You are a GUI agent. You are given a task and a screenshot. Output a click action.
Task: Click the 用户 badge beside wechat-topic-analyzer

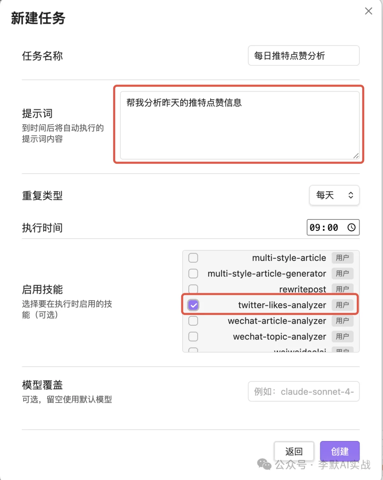343,337
